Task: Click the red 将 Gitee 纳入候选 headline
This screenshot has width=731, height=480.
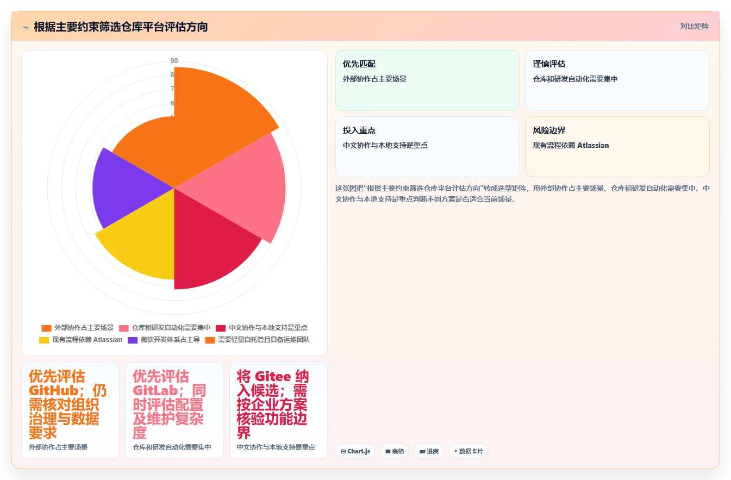Action: point(273,404)
